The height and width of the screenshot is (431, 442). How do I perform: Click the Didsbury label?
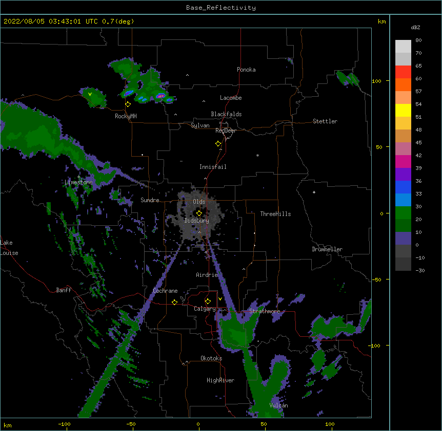click(x=196, y=221)
